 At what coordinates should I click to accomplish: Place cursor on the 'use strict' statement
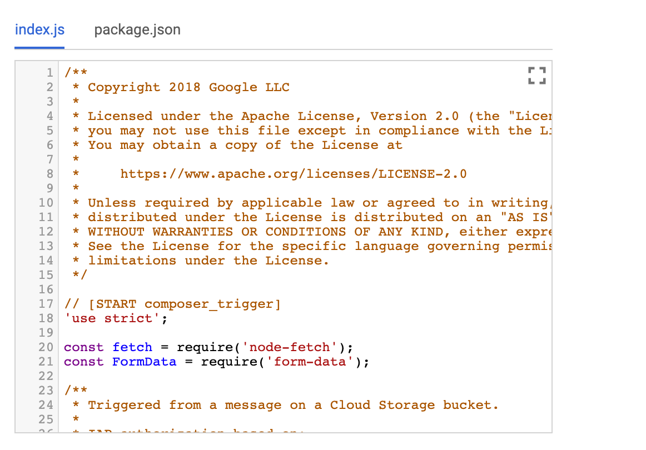pyautogui.click(x=113, y=318)
